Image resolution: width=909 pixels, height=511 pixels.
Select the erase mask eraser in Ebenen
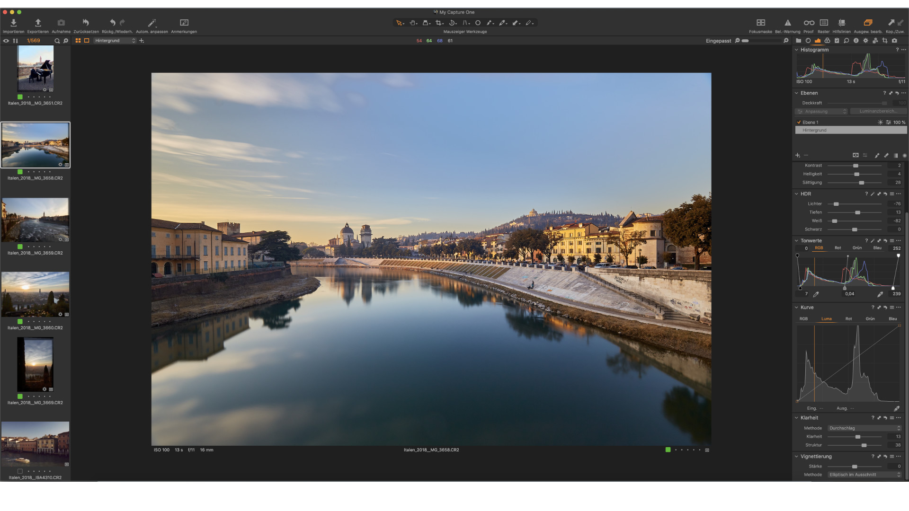886,155
